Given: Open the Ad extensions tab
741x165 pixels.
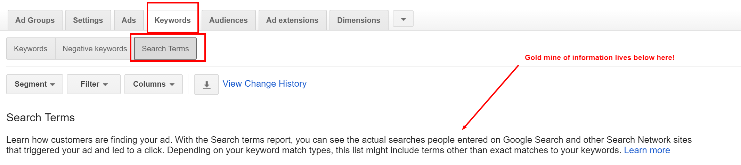Looking at the screenshot, I should pos(292,20).
